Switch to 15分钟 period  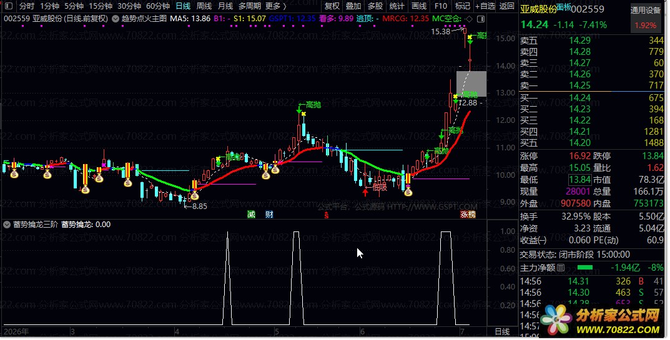[101, 6]
